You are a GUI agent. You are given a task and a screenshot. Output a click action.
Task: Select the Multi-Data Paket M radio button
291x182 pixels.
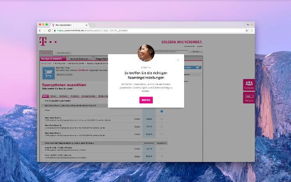162,126
